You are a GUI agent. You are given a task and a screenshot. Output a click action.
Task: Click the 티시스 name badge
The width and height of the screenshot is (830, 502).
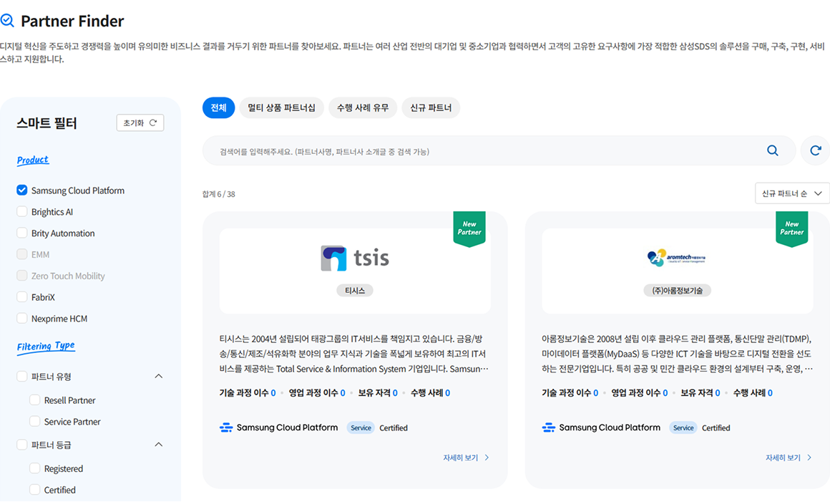point(355,290)
